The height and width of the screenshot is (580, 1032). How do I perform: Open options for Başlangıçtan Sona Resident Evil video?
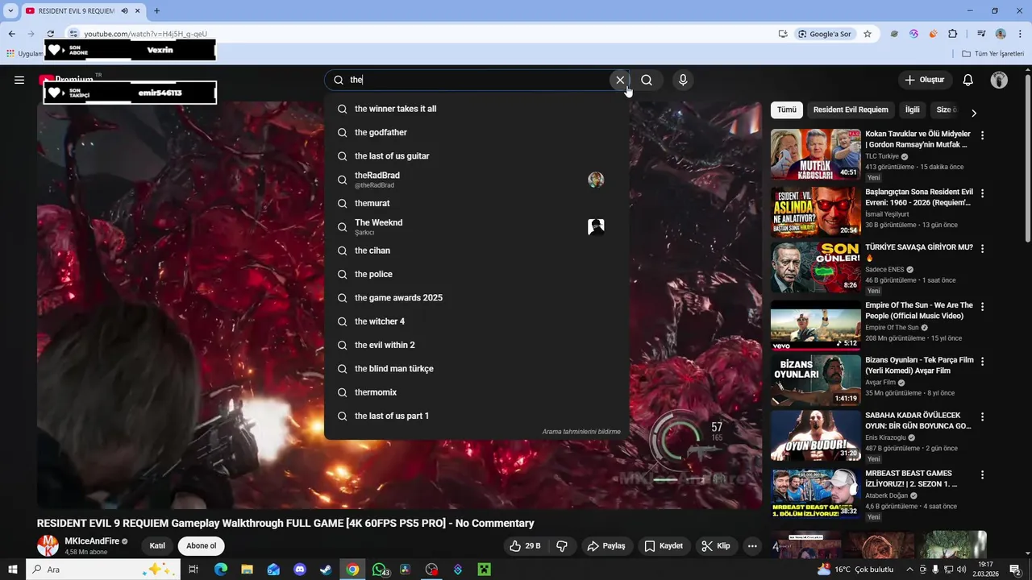coord(982,193)
